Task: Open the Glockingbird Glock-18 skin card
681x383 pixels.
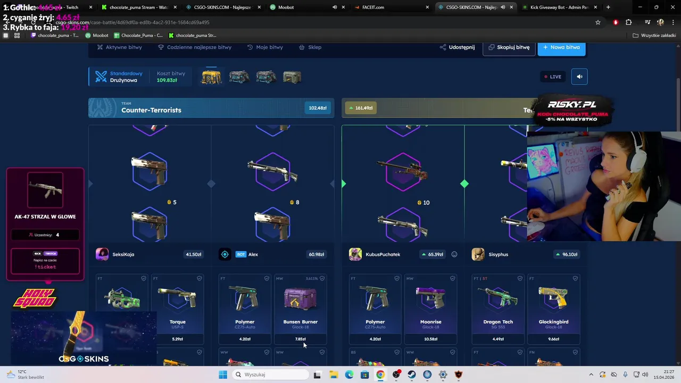Action: tap(553, 309)
